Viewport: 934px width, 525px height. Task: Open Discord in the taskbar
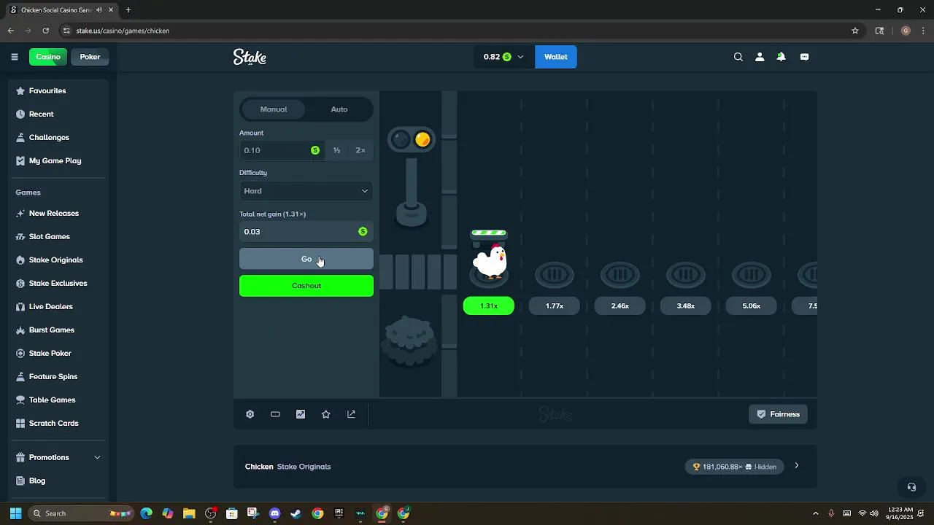(274, 513)
